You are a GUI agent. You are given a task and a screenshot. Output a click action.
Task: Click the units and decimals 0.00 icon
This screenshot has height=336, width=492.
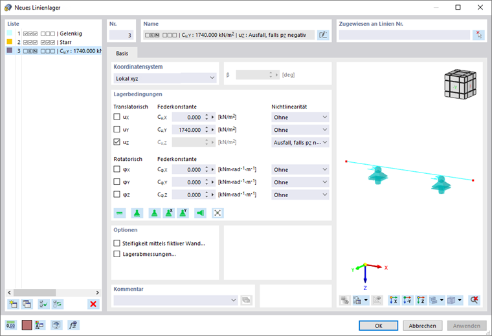[x=10, y=326]
